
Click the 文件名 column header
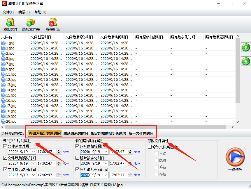(x=14, y=37)
